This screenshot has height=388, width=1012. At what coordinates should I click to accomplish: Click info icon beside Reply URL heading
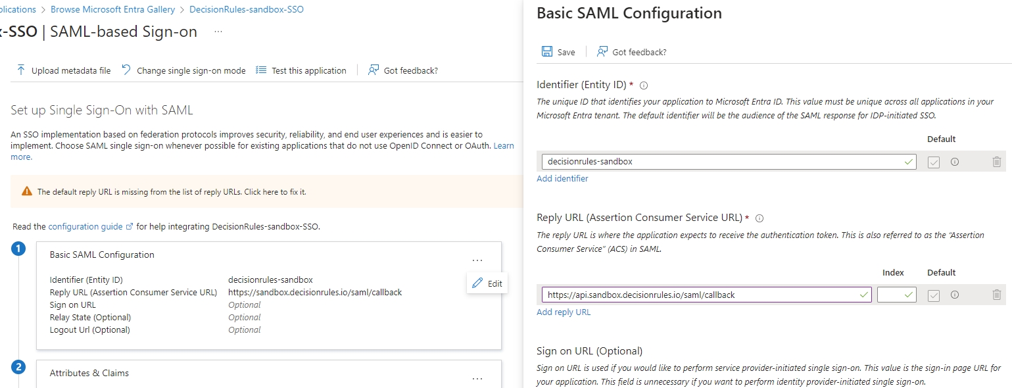tap(759, 218)
